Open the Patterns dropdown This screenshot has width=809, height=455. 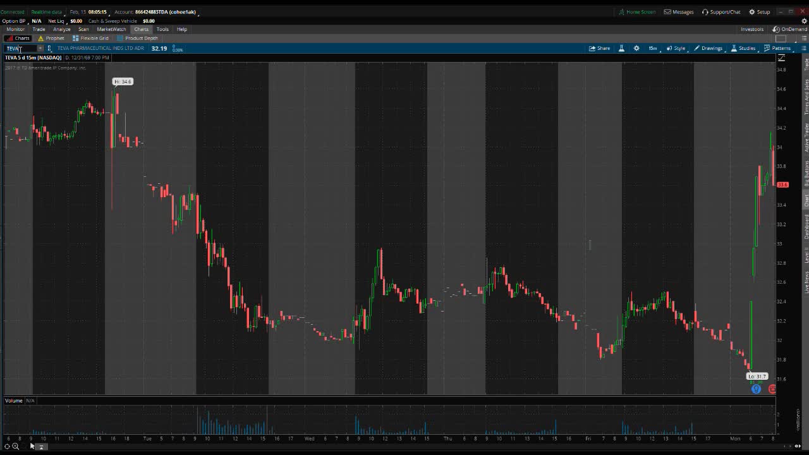click(777, 48)
